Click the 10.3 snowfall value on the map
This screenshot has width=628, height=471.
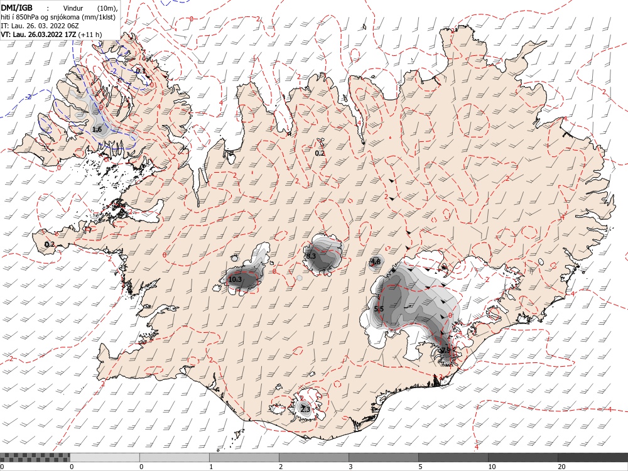[235, 279]
